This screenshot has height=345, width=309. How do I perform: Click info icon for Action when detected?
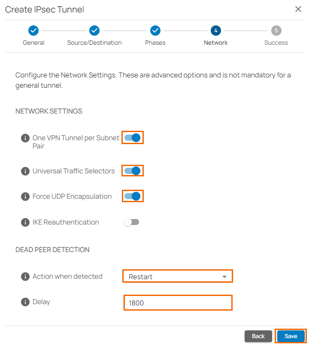tap(25, 277)
